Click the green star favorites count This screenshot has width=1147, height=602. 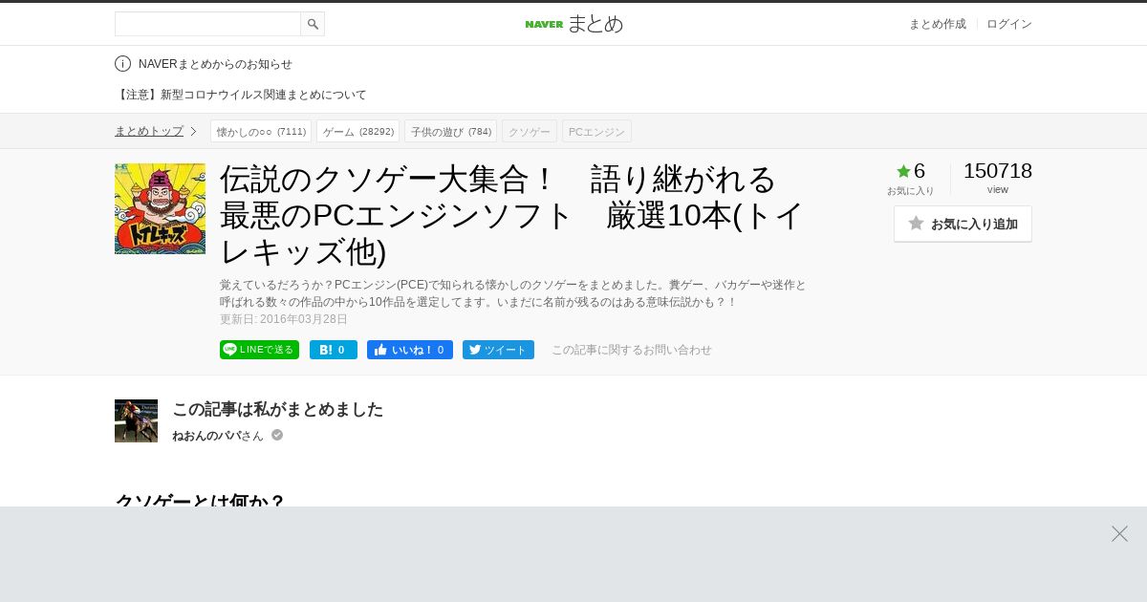click(910, 171)
